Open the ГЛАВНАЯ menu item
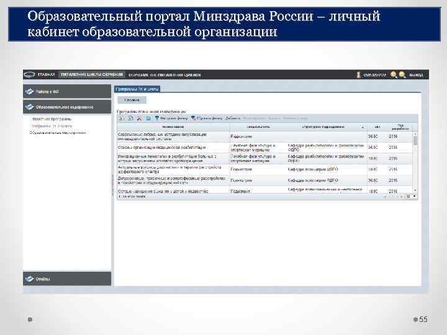This screenshot has width=447, height=335. click(46, 74)
